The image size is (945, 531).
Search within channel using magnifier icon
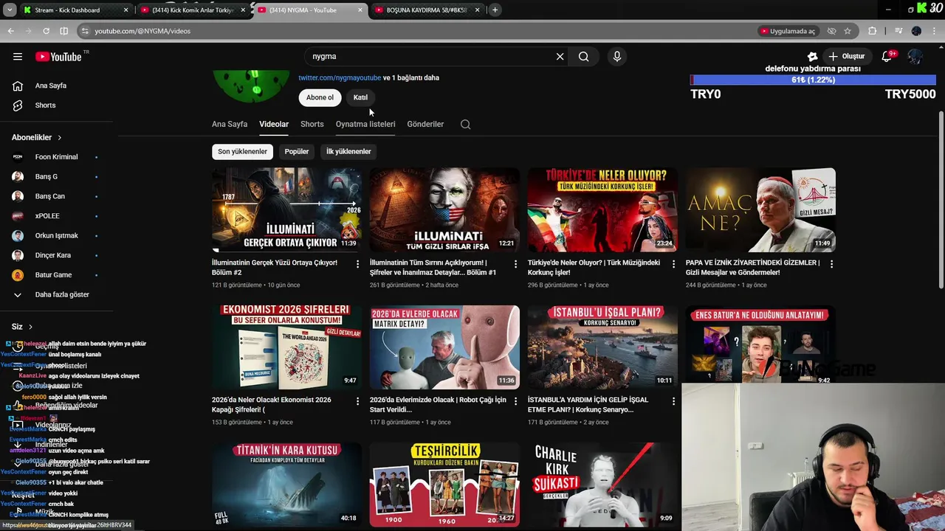click(x=465, y=124)
